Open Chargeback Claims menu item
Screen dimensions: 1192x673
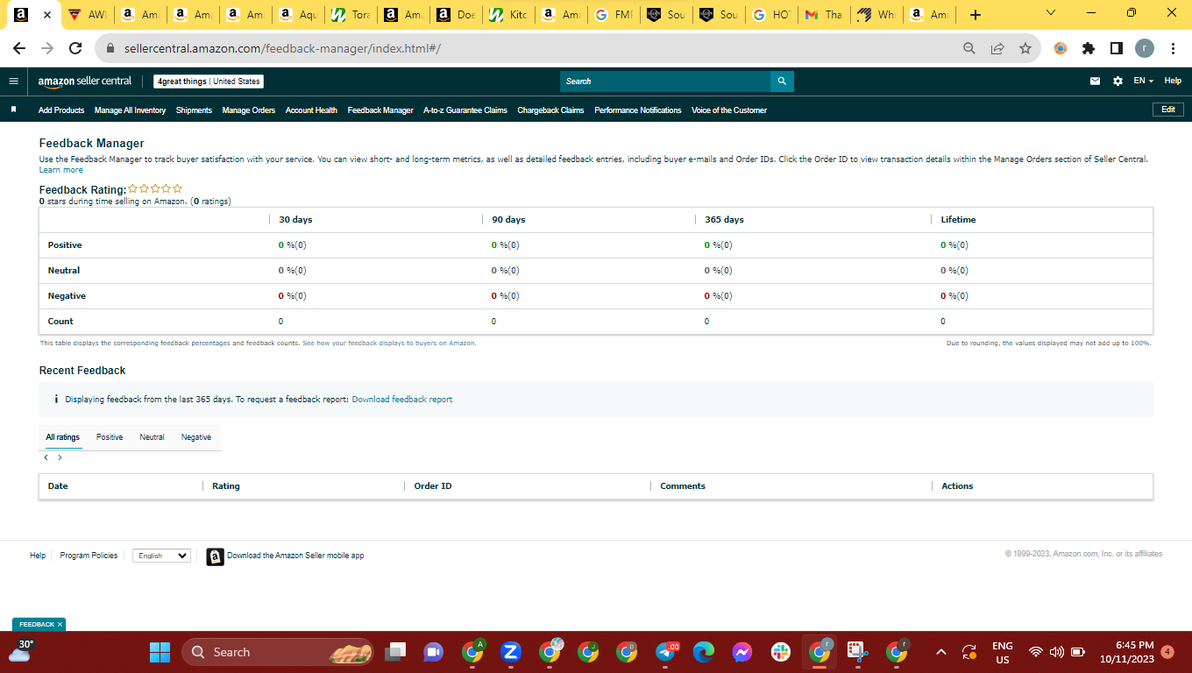[x=550, y=110]
